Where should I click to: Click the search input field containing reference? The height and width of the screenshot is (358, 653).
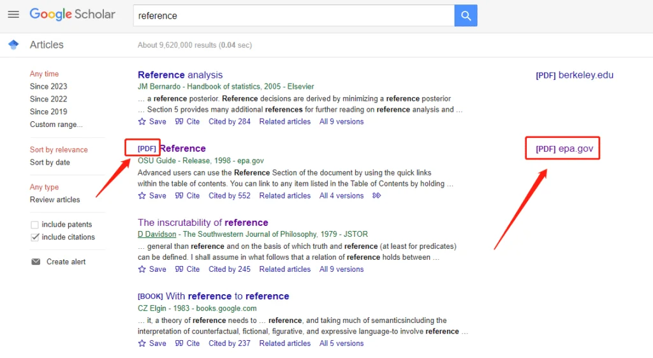tap(293, 16)
